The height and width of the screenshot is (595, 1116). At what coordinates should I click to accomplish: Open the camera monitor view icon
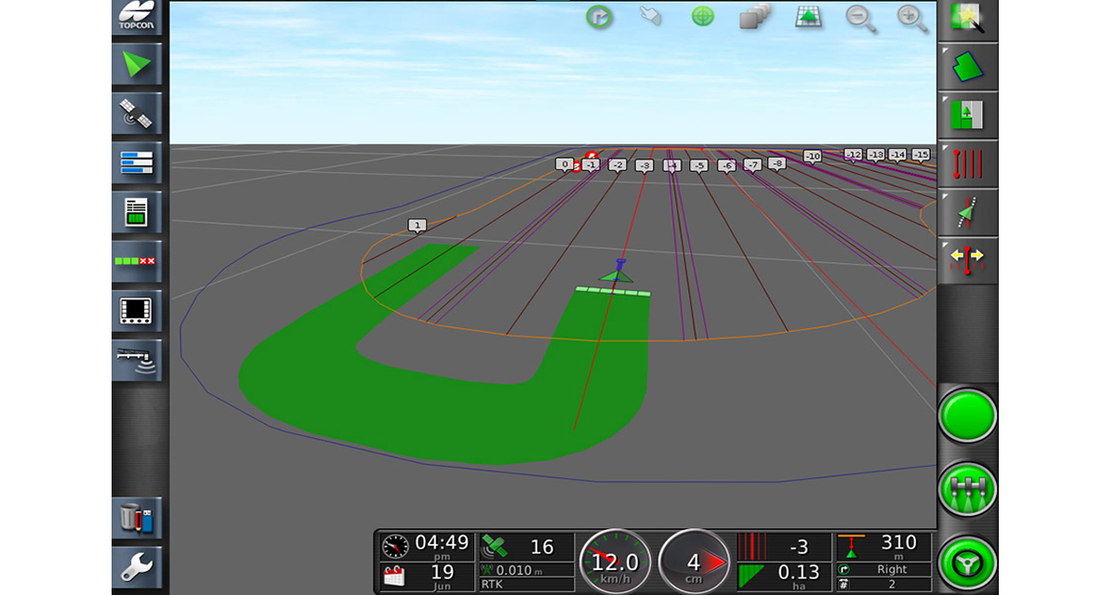point(137,311)
